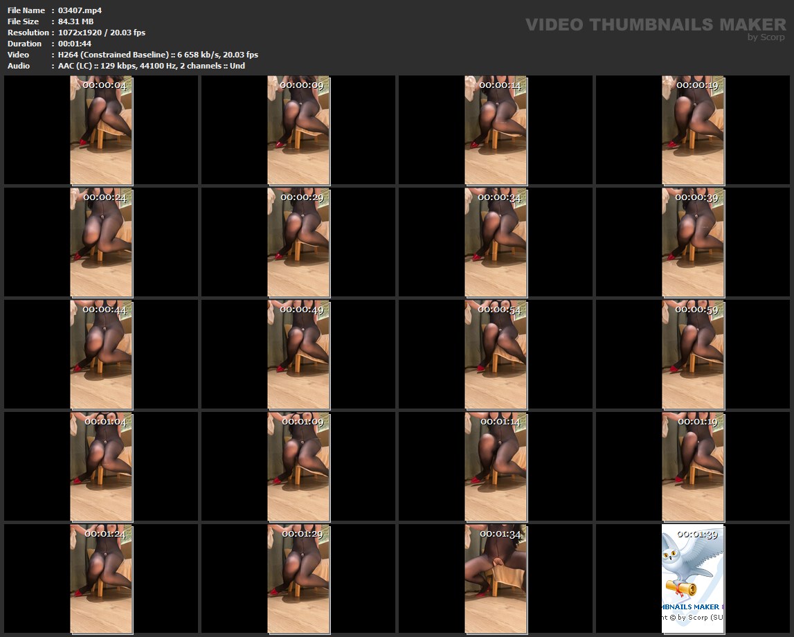The image size is (794, 637).
Task: Select the thumbnail at 00:01:04
Action: [x=101, y=467]
